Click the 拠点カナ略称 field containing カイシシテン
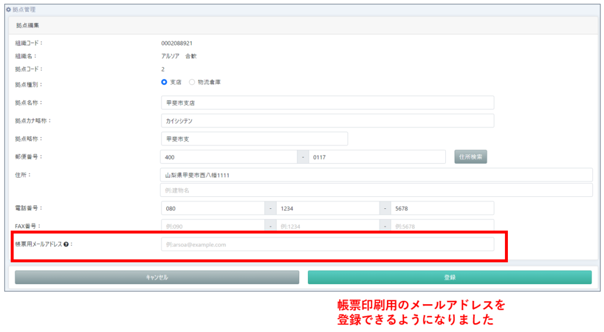 click(327, 121)
